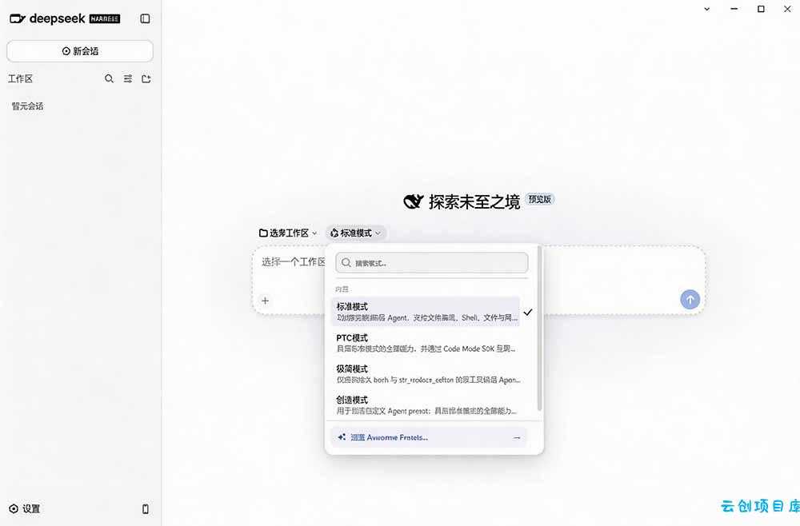Collapse the sidebar with the panel icon
The width and height of the screenshot is (800, 526).
point(145,19)
